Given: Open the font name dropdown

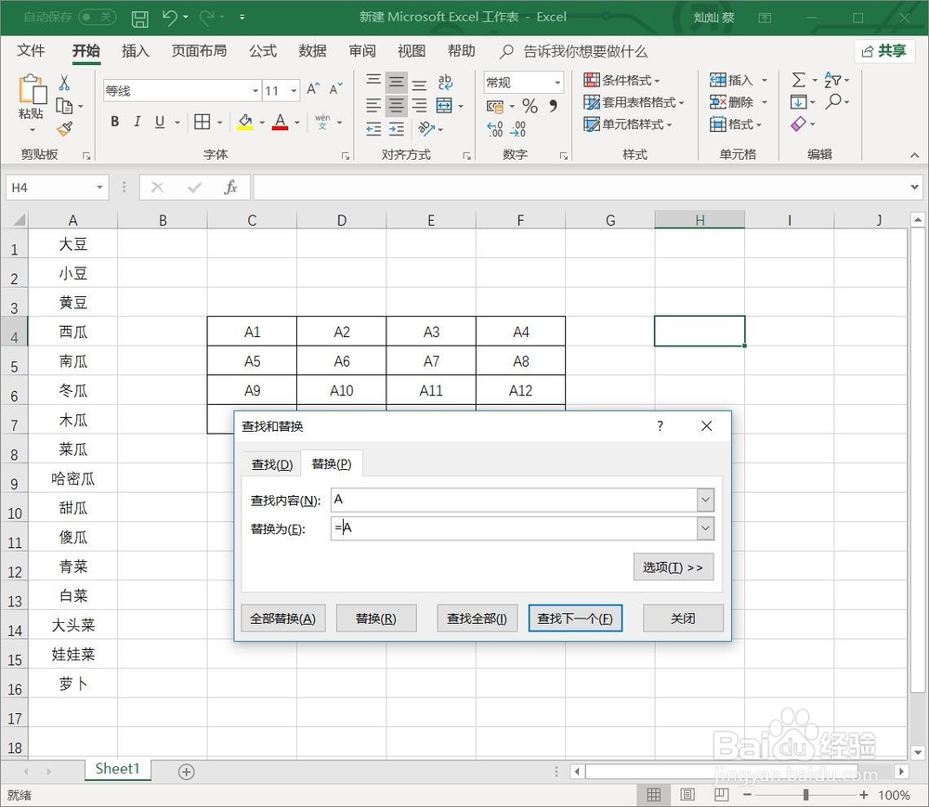Looking at the screenshot, I should (x=255, y=91).
